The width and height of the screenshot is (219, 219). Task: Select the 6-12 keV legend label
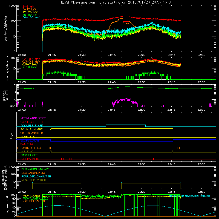click(29, 9)
